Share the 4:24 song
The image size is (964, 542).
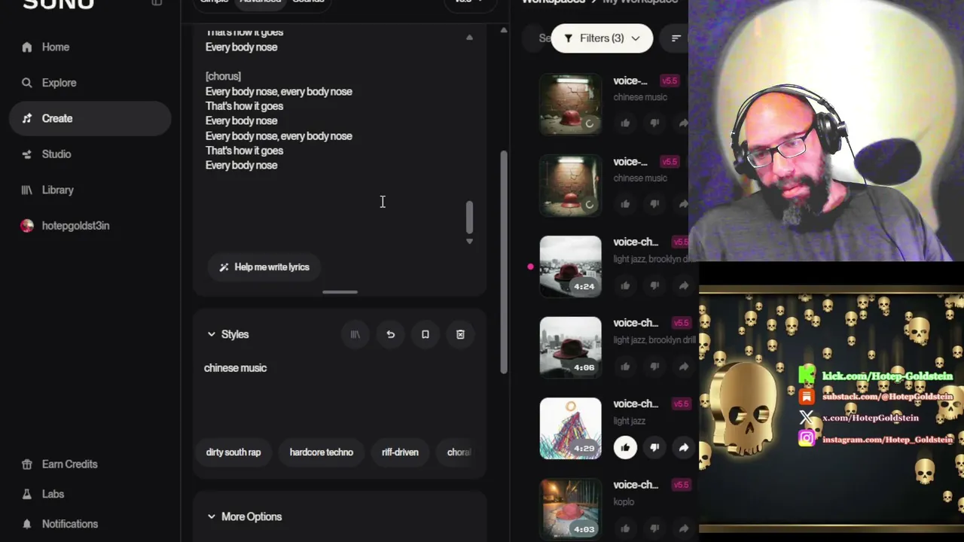(683, 285)
